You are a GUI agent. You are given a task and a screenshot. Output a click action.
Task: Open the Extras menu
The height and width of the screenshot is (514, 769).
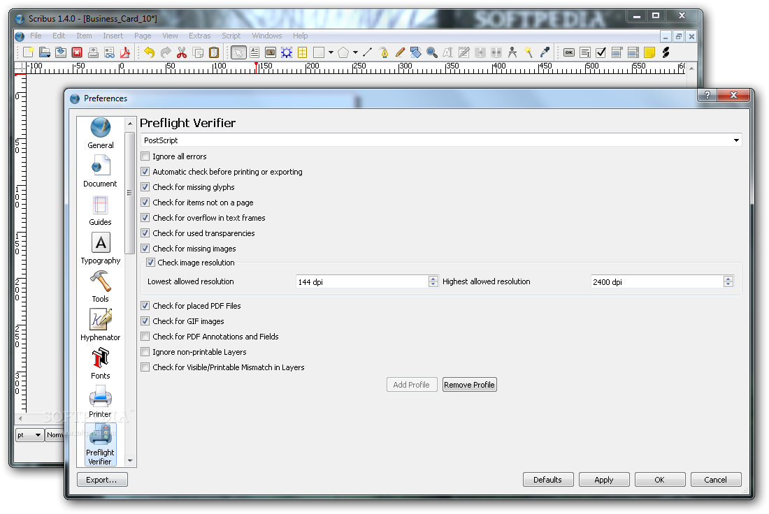(x=200, y=36)
